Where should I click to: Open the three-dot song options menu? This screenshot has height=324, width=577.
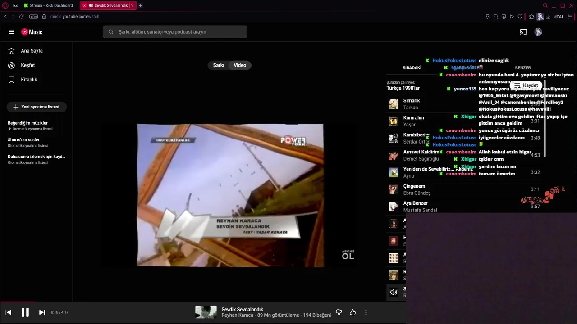coord(366,312)
